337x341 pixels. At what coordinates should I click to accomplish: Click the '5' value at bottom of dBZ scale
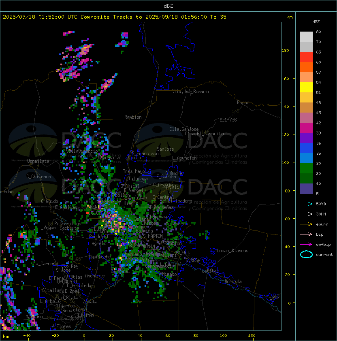[x=317, y=194]
